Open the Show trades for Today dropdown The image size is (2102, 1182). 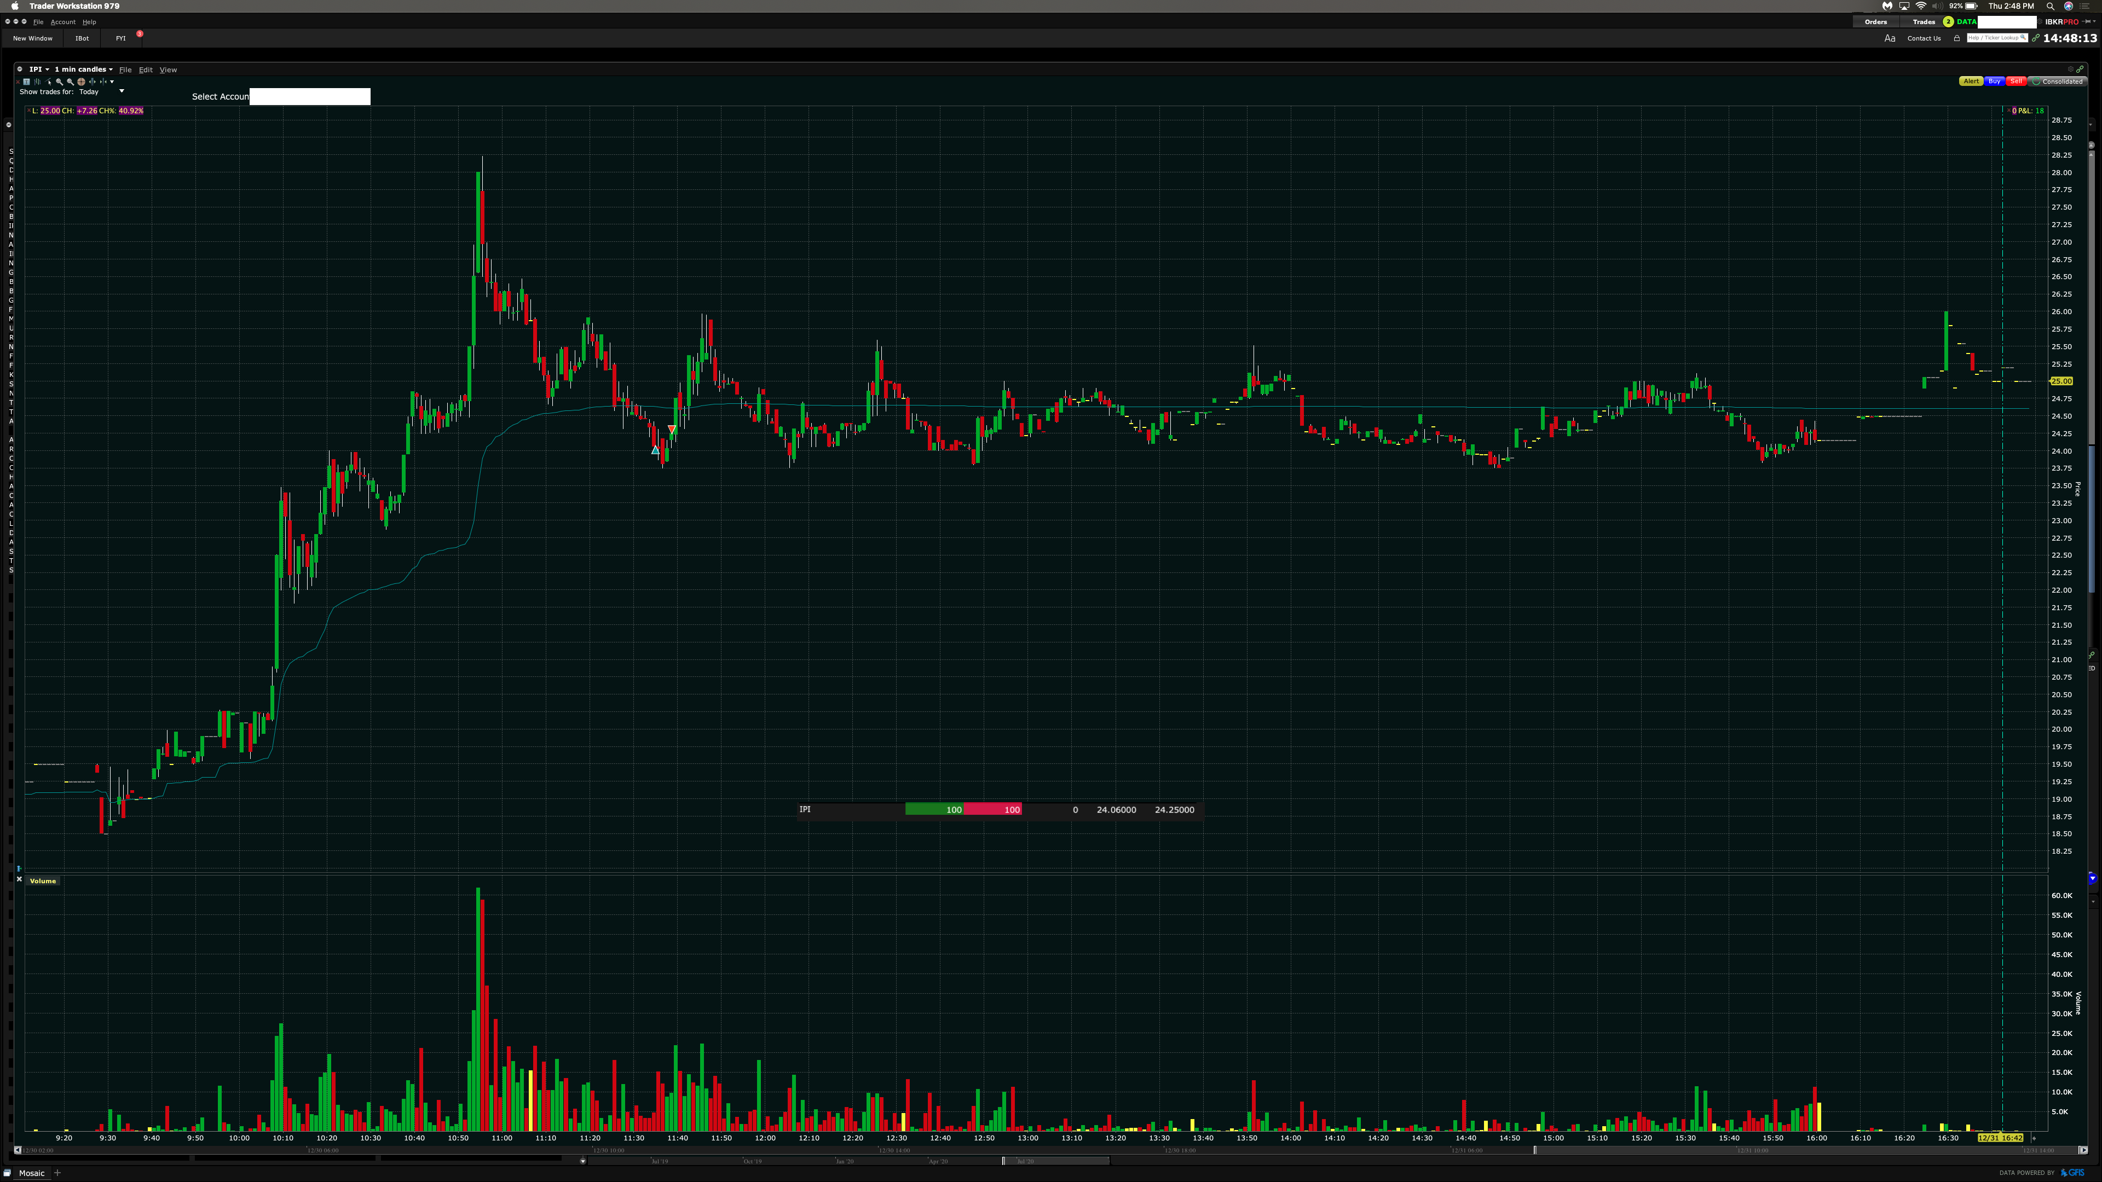click(122, 91)
